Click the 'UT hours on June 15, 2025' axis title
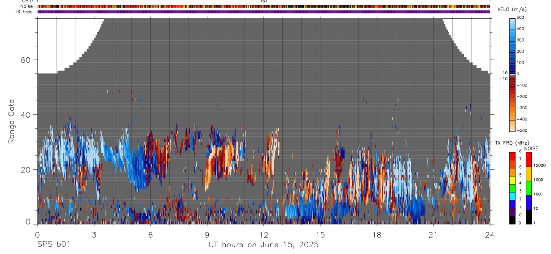 (263, 245)
